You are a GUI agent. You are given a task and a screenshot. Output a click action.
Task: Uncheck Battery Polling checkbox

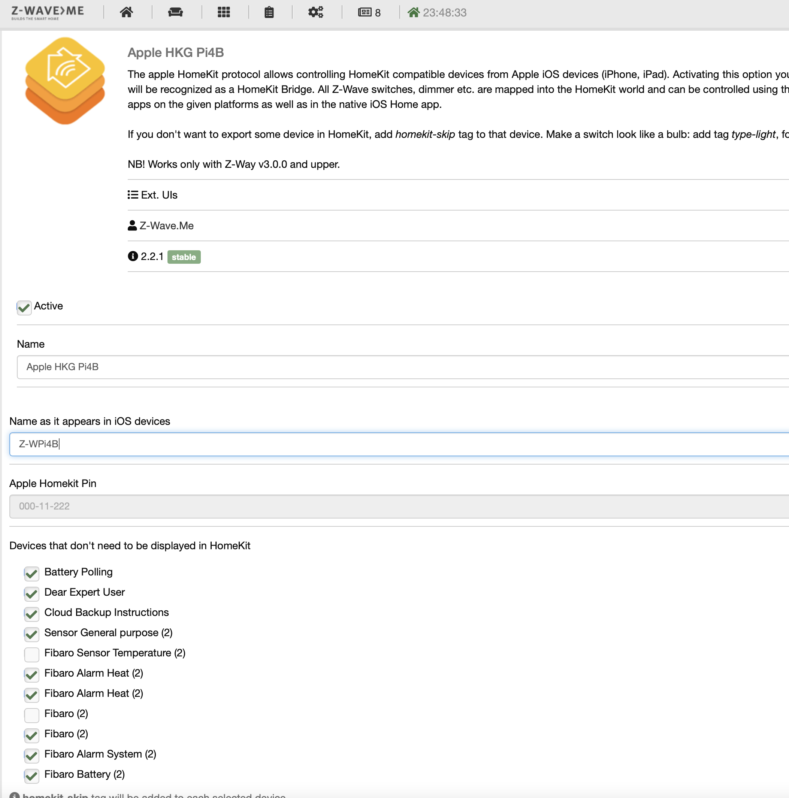[32, 573]
